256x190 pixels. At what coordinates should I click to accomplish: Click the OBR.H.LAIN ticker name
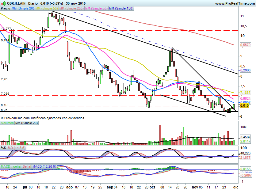(16, 3)
